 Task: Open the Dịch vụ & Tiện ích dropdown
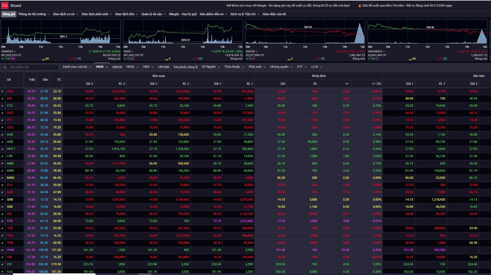click(245, 14)
